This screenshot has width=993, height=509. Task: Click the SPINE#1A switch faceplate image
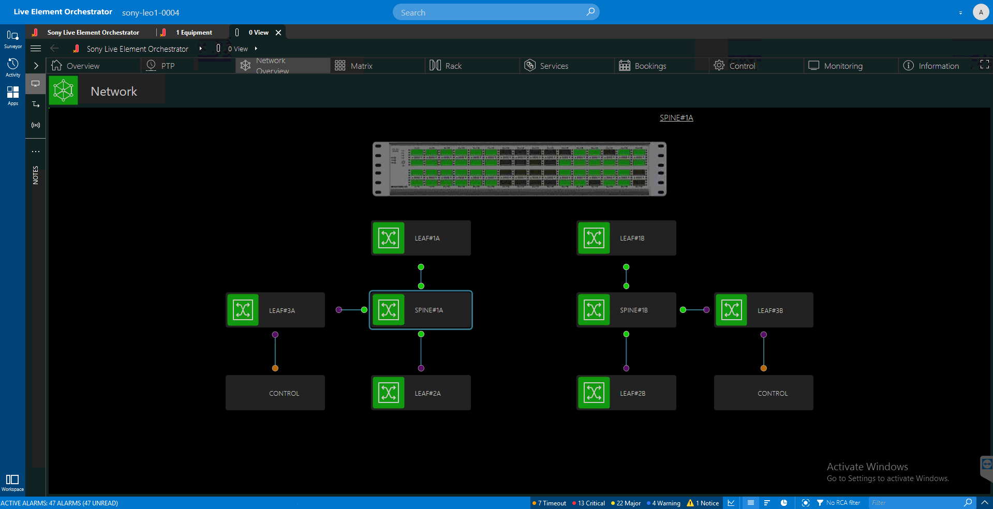pyautogui.click(x=520, y=169)
